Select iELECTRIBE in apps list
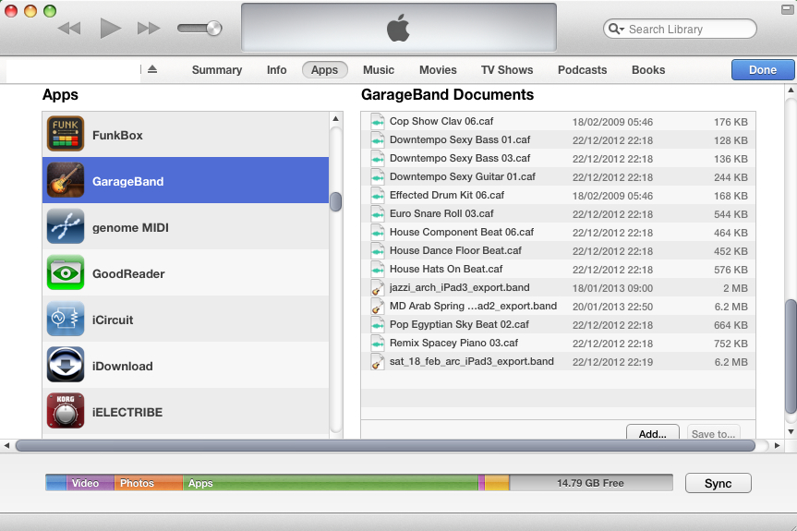Screen dimensions: 797x531 point(186,411)
